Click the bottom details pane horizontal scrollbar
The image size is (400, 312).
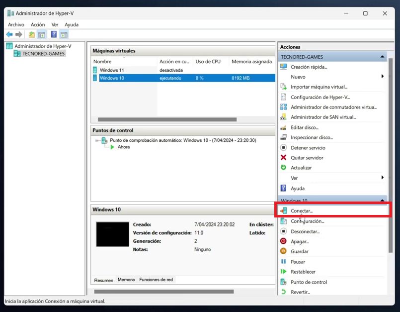[x=164, y=292]
